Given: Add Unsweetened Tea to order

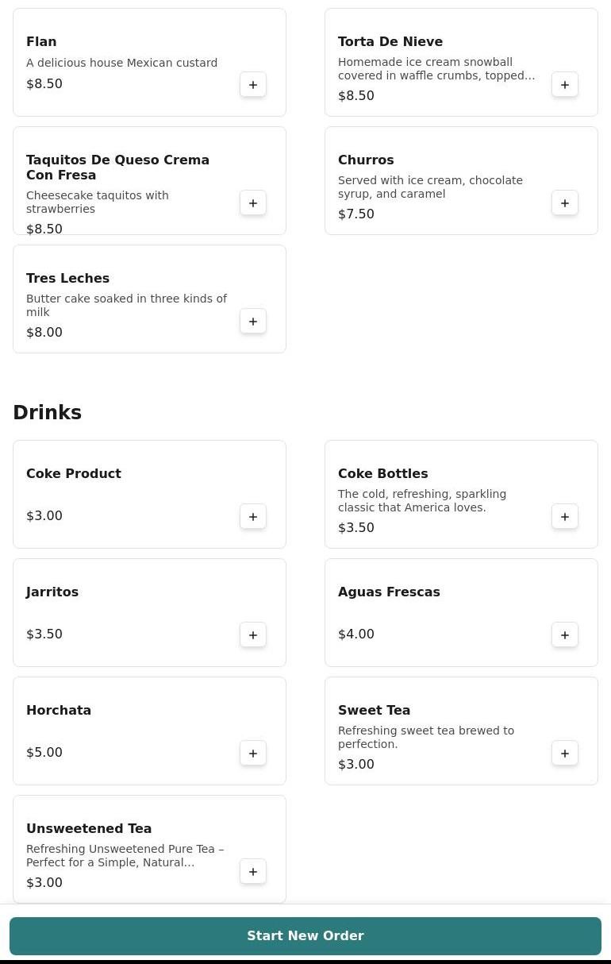Looking at the screenshot, I should click(x=253, y=872).
